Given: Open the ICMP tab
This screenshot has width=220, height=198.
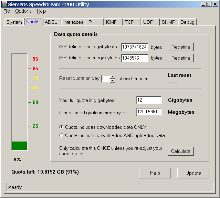Looking at the screenshot, I should point(113,22).
